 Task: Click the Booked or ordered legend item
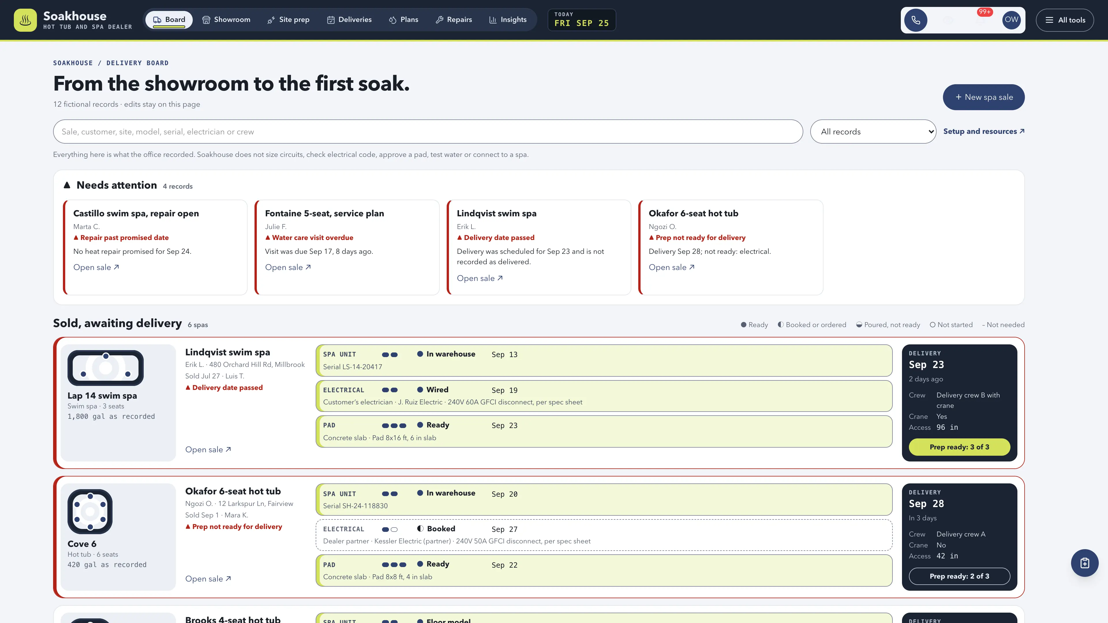coord(812,325)
